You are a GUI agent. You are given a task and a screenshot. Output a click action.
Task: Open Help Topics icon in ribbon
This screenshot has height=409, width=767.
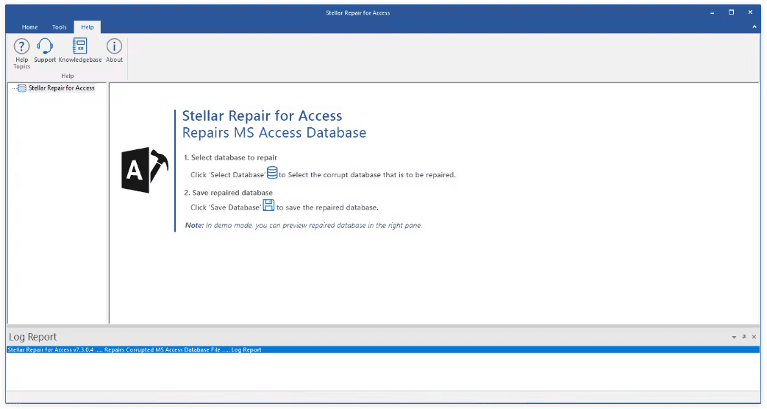coord(21,46)
